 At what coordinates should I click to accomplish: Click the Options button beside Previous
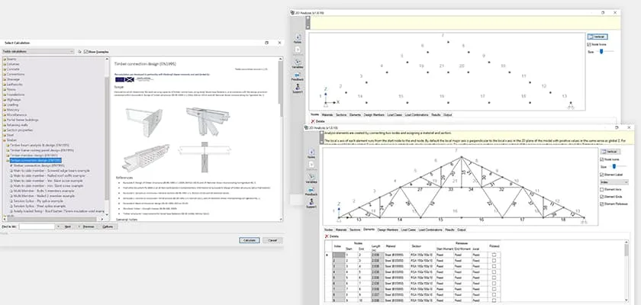click(x=108, y=226)
